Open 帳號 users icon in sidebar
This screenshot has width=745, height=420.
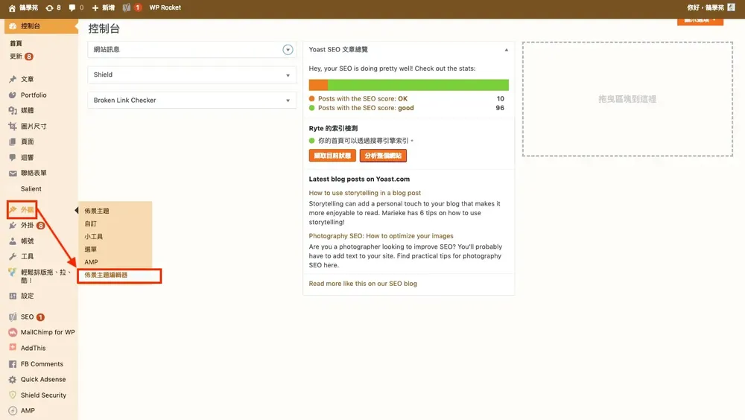click(x=13, y=241)
